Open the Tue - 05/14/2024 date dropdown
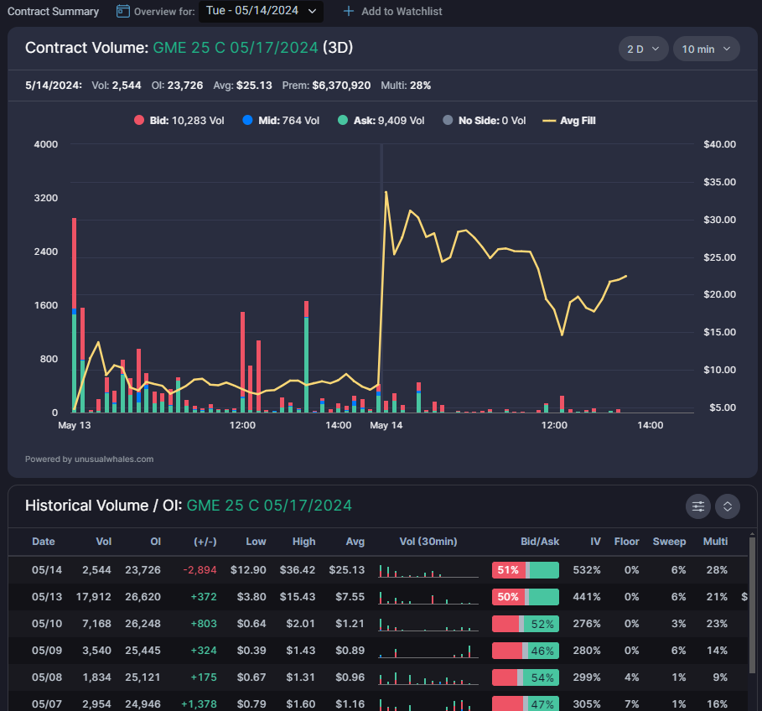 pos(261,11)
